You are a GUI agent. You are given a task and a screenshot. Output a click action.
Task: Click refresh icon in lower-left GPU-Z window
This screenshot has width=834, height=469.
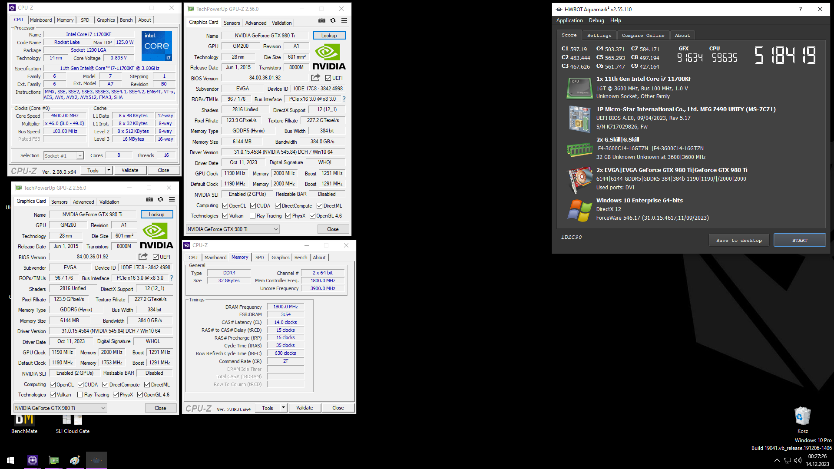coord(161,199)
